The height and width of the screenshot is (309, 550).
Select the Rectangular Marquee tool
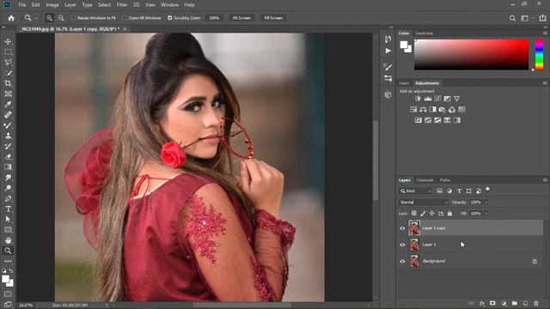[x=8, y=51]
